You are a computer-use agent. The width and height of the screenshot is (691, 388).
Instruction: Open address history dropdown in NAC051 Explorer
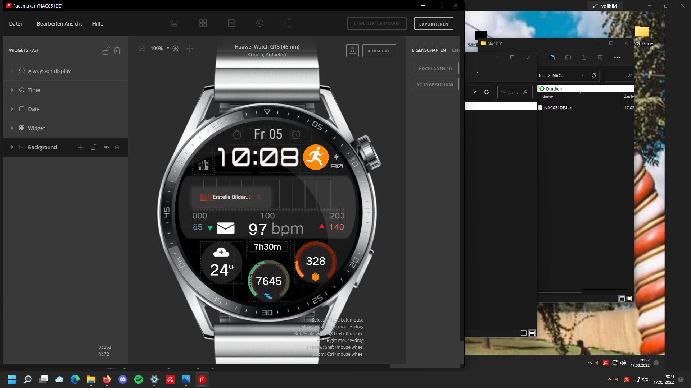pos(582,75)
